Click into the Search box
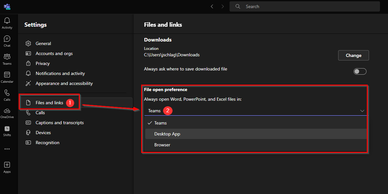Image resolution: width=388 pixels, height=194 pixels. coord(304,6)
